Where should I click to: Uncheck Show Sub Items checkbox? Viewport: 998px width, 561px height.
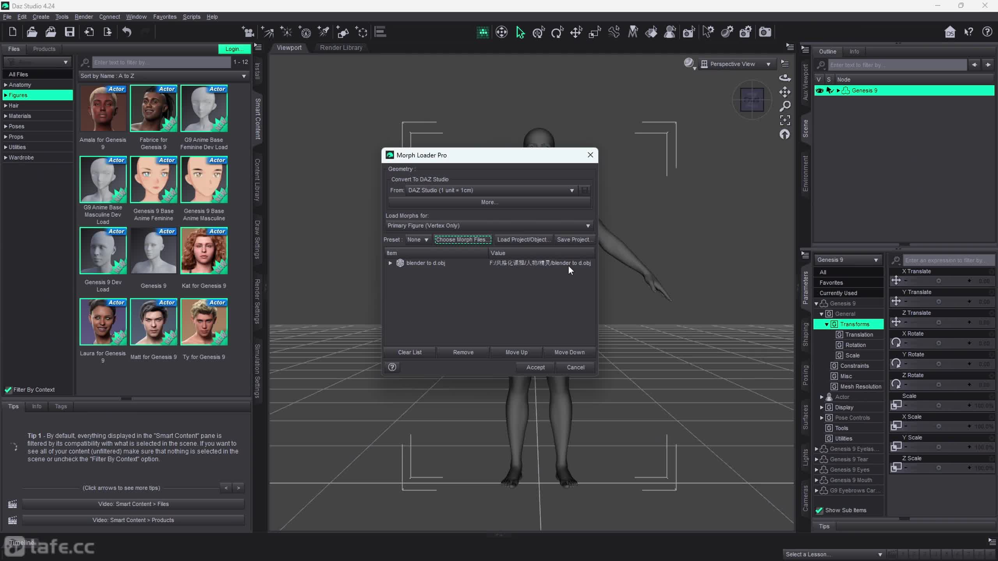tap(819, 510)
